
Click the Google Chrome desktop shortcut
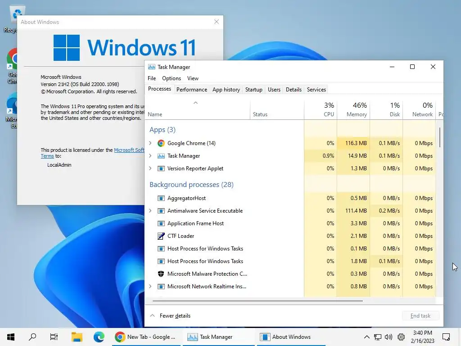coord(12,66)
